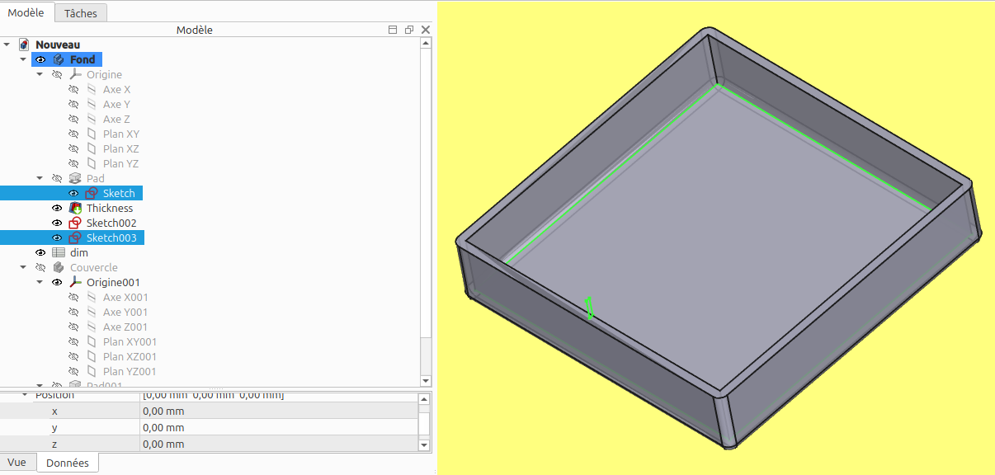995x475 pixels.
Task: Open the Vue properties tab
Action: [x=17, y=463]
